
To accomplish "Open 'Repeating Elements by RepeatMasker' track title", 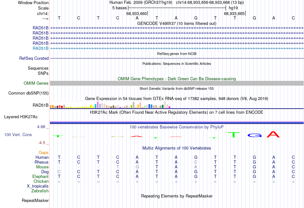I will click(177, 196).
